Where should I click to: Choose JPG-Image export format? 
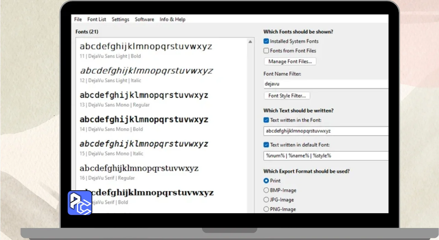coord(266,200)
